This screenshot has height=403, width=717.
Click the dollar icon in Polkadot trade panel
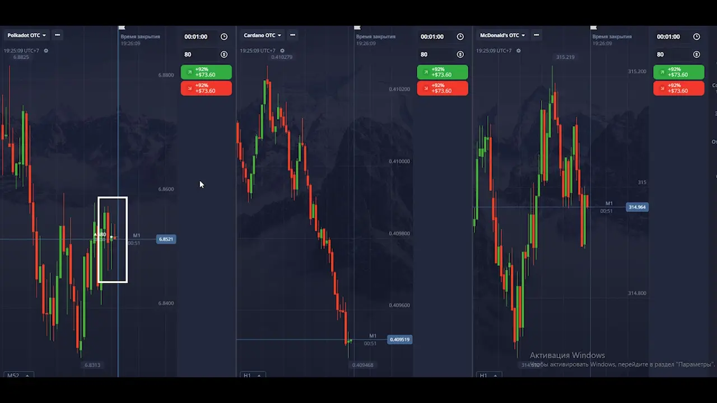click(x=224, y=55)
